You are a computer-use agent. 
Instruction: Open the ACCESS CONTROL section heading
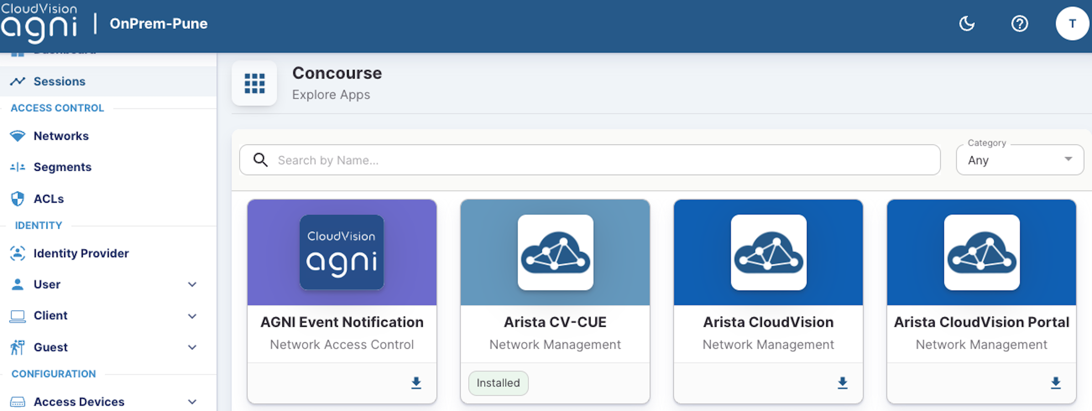[57, 108]
